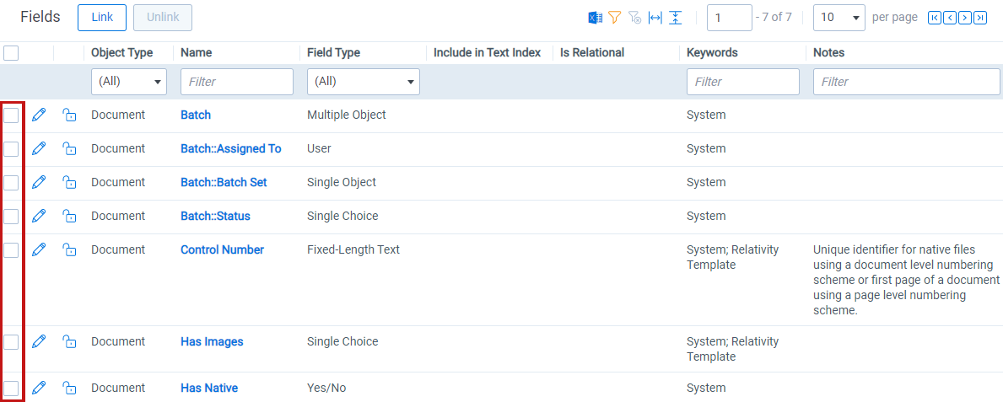Viewport: 1003px width, 402px height.
Task: Open security lock icon for Batch row
Action: [x=69, y=115]
